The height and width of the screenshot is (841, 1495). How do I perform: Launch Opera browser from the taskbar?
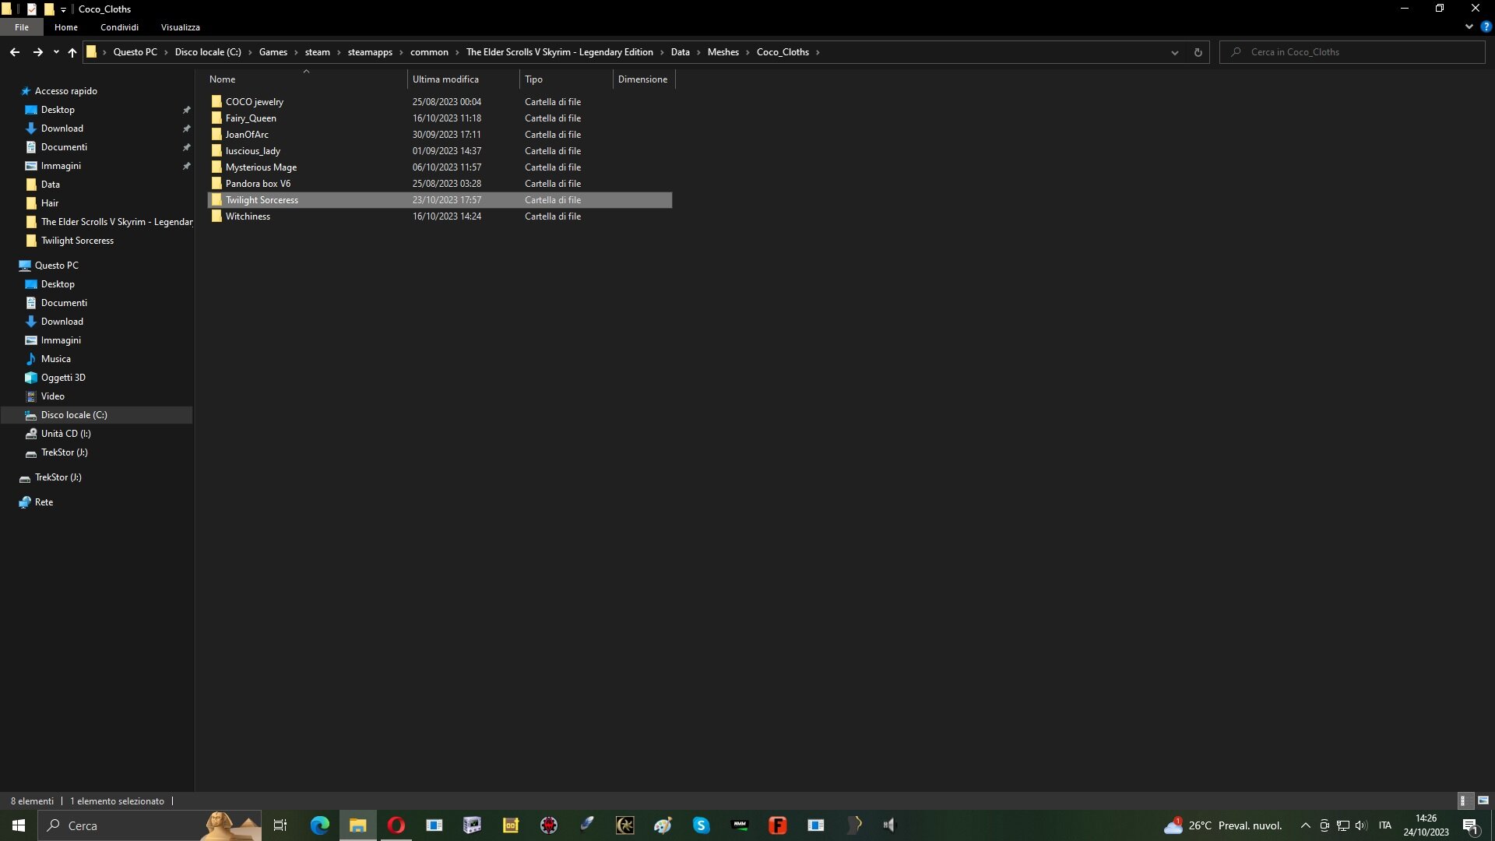pos(396,825)
